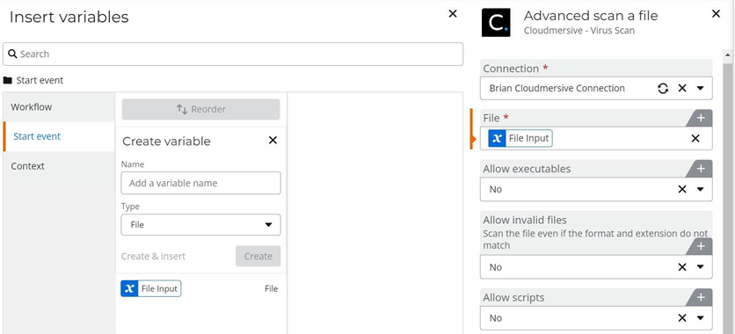735x334 pixels.
Task: Click the scrollbar up arrow
Action: click(727, 54)
